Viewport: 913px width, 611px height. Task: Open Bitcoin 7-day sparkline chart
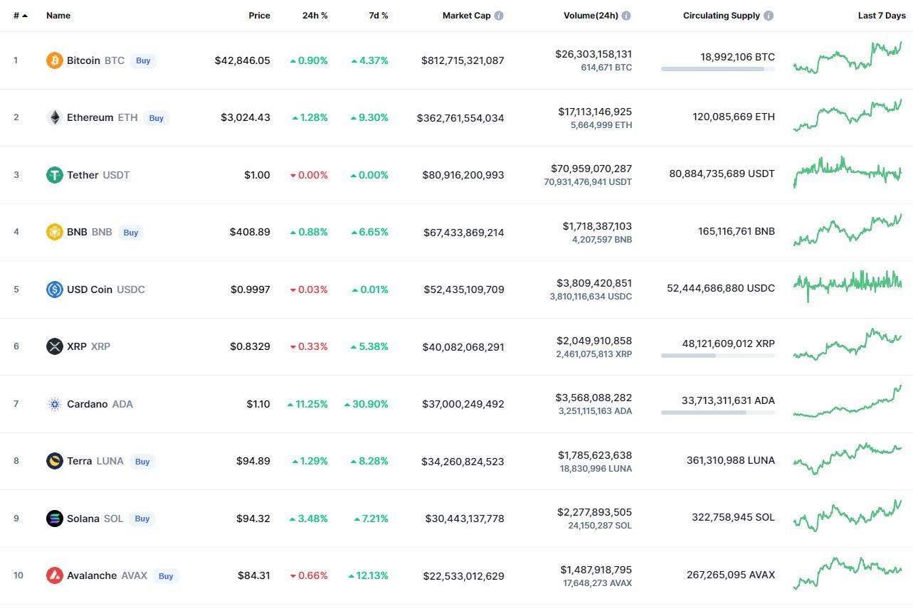[848, 58]
